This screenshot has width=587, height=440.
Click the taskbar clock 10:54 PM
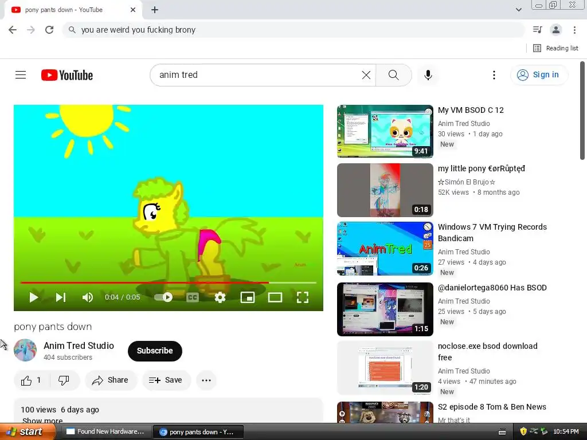566,432
